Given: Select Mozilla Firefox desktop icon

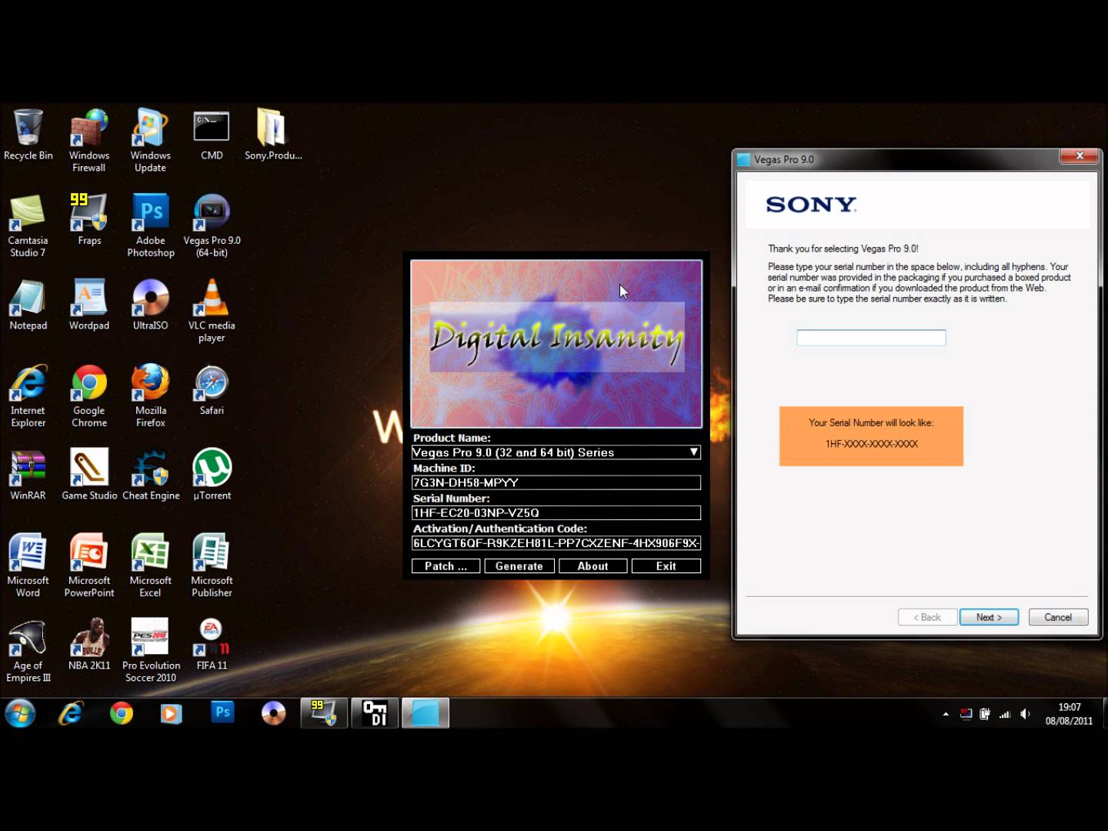Looking at the screenshot, I should click(151, 396).
